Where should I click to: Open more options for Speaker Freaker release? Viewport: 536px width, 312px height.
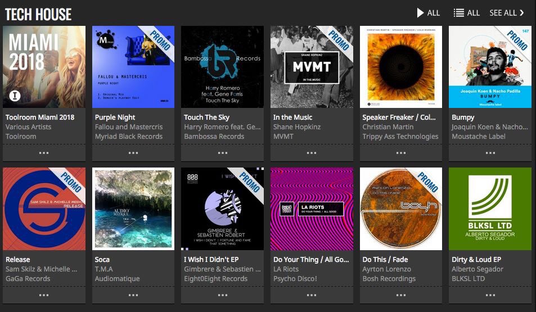(401, 153)
